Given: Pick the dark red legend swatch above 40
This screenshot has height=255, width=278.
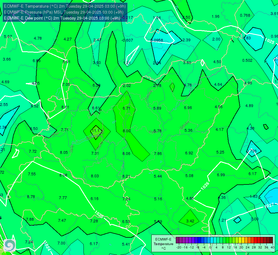Looking at the screenshot, I should 271,240.
